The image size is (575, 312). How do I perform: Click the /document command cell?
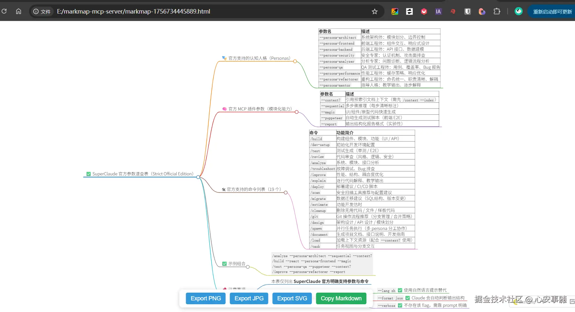coord(323,234)
